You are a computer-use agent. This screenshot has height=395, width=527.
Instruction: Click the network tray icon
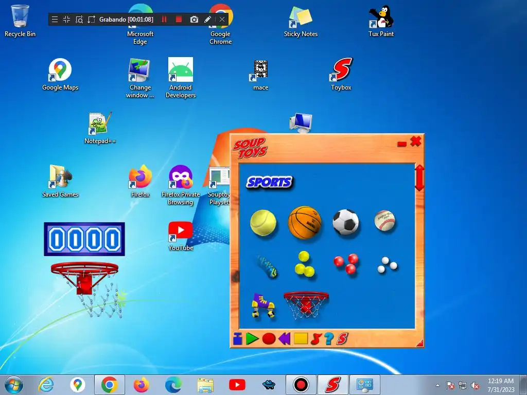click(463, 385)
